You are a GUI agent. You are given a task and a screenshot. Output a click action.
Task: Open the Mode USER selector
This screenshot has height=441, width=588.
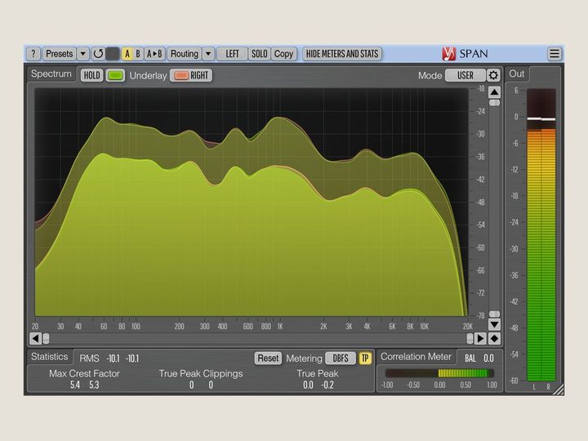click(465, 75)
